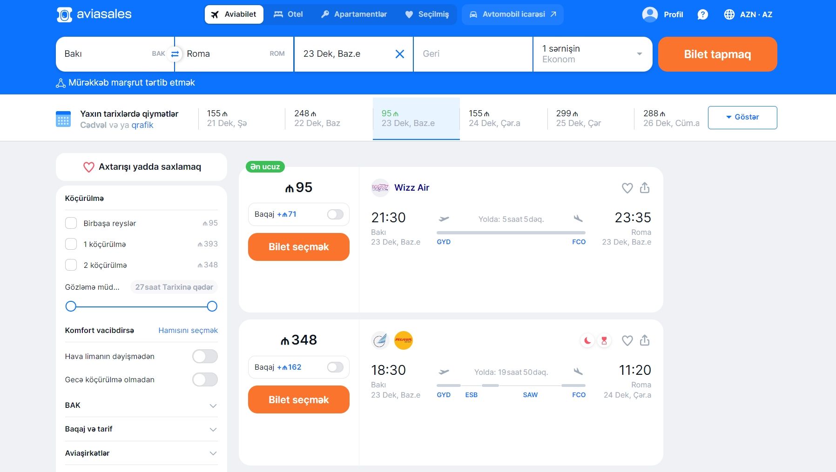Click the Profil avatar icon
The width and height of the screenshot is (836, 472).
coord(650,14)
